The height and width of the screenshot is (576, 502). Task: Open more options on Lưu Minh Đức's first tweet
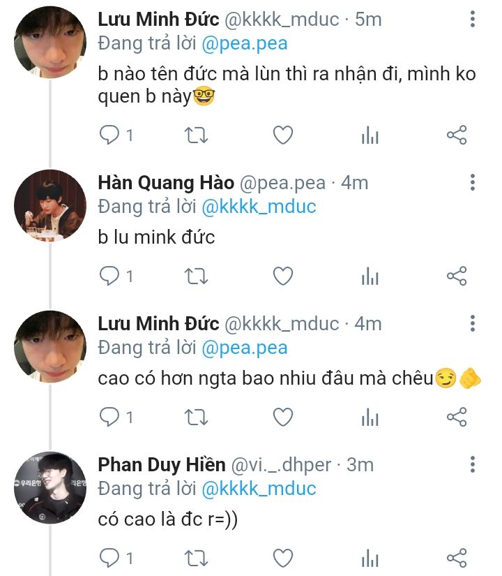pyautogui.click(x=473, y=19)
